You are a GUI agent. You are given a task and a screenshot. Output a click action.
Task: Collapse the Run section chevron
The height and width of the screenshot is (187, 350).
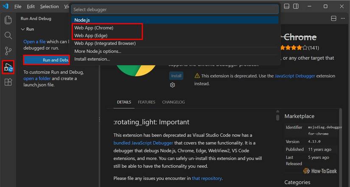click(x=22, y=29)
